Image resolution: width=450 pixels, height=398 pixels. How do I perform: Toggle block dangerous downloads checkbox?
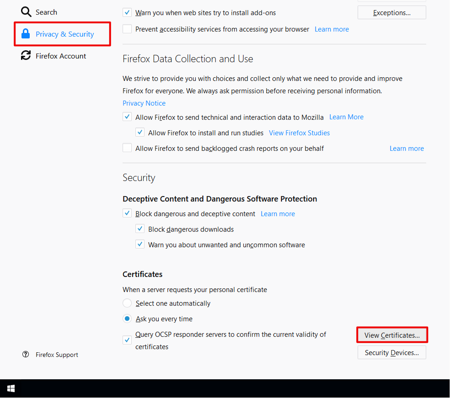pyautogui.click(x=140, y=229)
